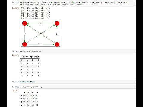Click the 9.0 cell in adjacency matrix
The width and height of the screenshot is (143, 107).
32,95
